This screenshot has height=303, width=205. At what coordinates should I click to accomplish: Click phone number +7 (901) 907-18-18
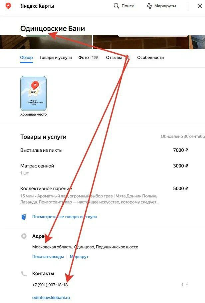pos(50,285)
